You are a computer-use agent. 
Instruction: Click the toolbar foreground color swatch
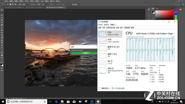coord(1,64)
